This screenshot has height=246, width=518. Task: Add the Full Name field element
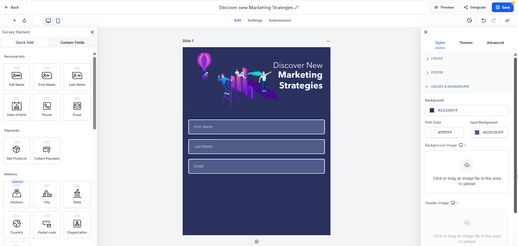(x=17, y=77)
